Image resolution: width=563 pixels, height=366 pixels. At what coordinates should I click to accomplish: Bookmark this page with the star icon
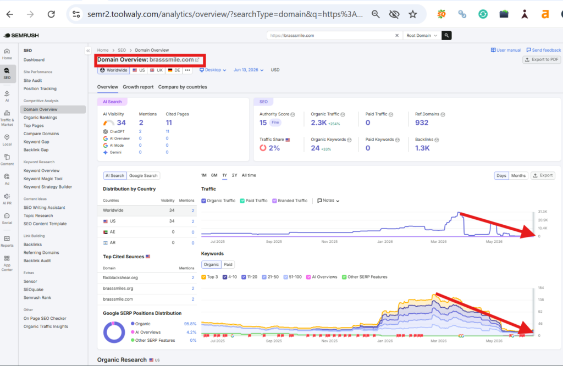412,14
